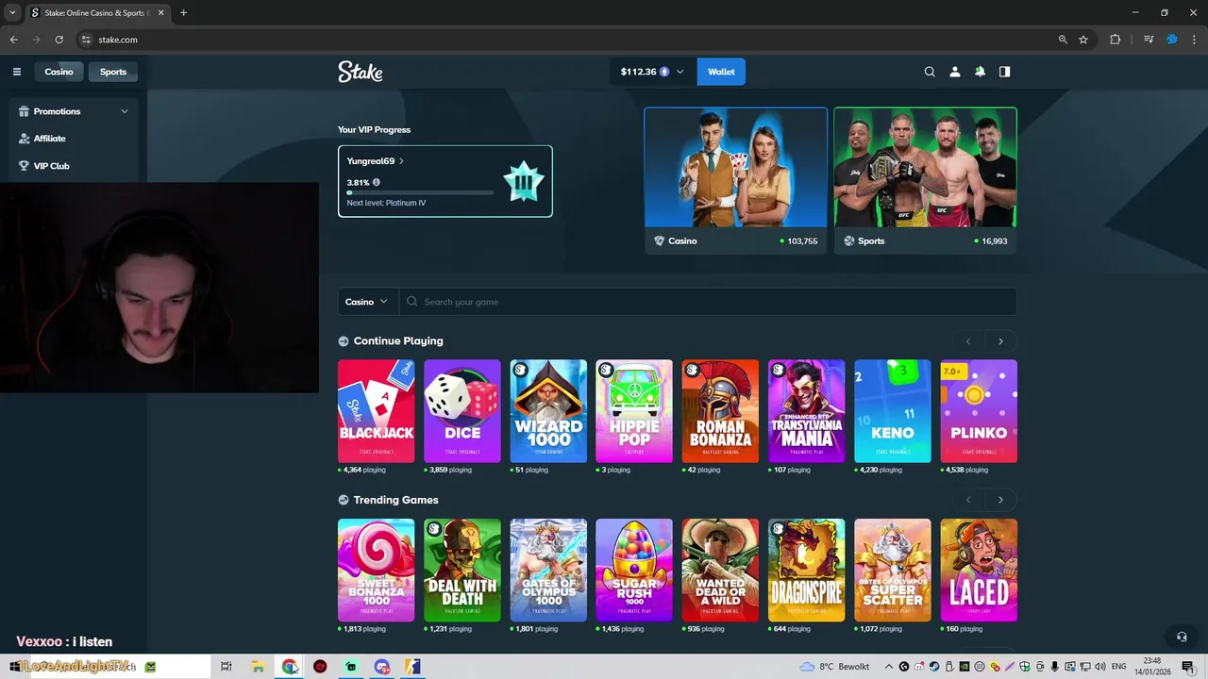Open Wizard 1000 game tile
Image resolution: width=1208 pixels, height=679 pixels.
coord(548,411)
